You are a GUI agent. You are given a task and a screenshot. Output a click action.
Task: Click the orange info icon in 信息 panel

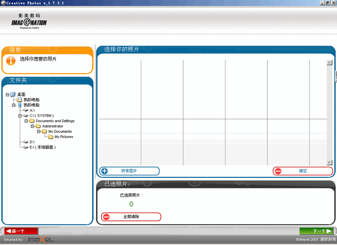tap(10, 60)
